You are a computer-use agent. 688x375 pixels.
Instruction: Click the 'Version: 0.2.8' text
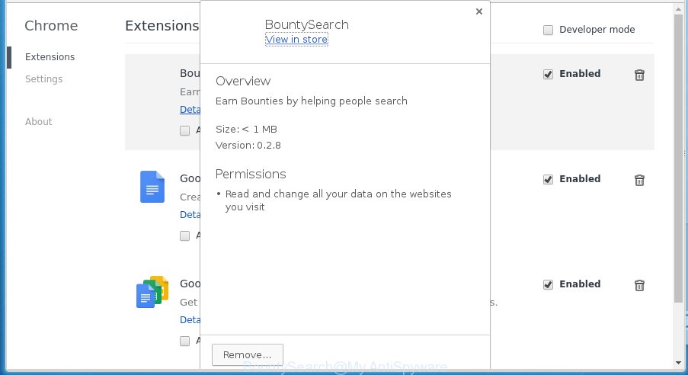[x=248, y=146]
